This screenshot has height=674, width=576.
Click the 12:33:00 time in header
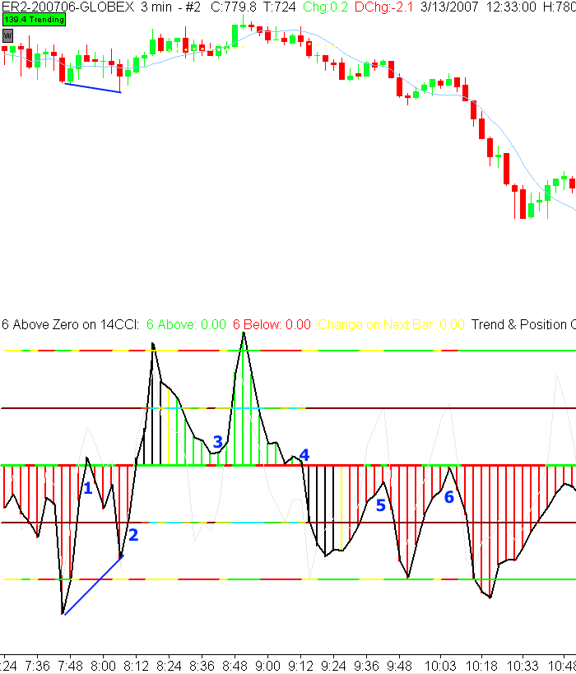[x=512, y=7]
